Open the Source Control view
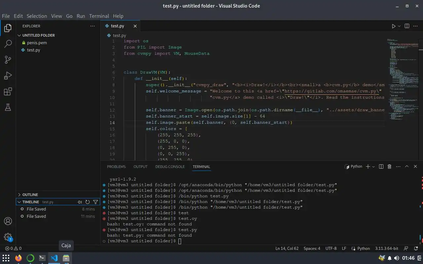This screenshot has height=264, width=423. pyautogui.click(x=8, y=60)
